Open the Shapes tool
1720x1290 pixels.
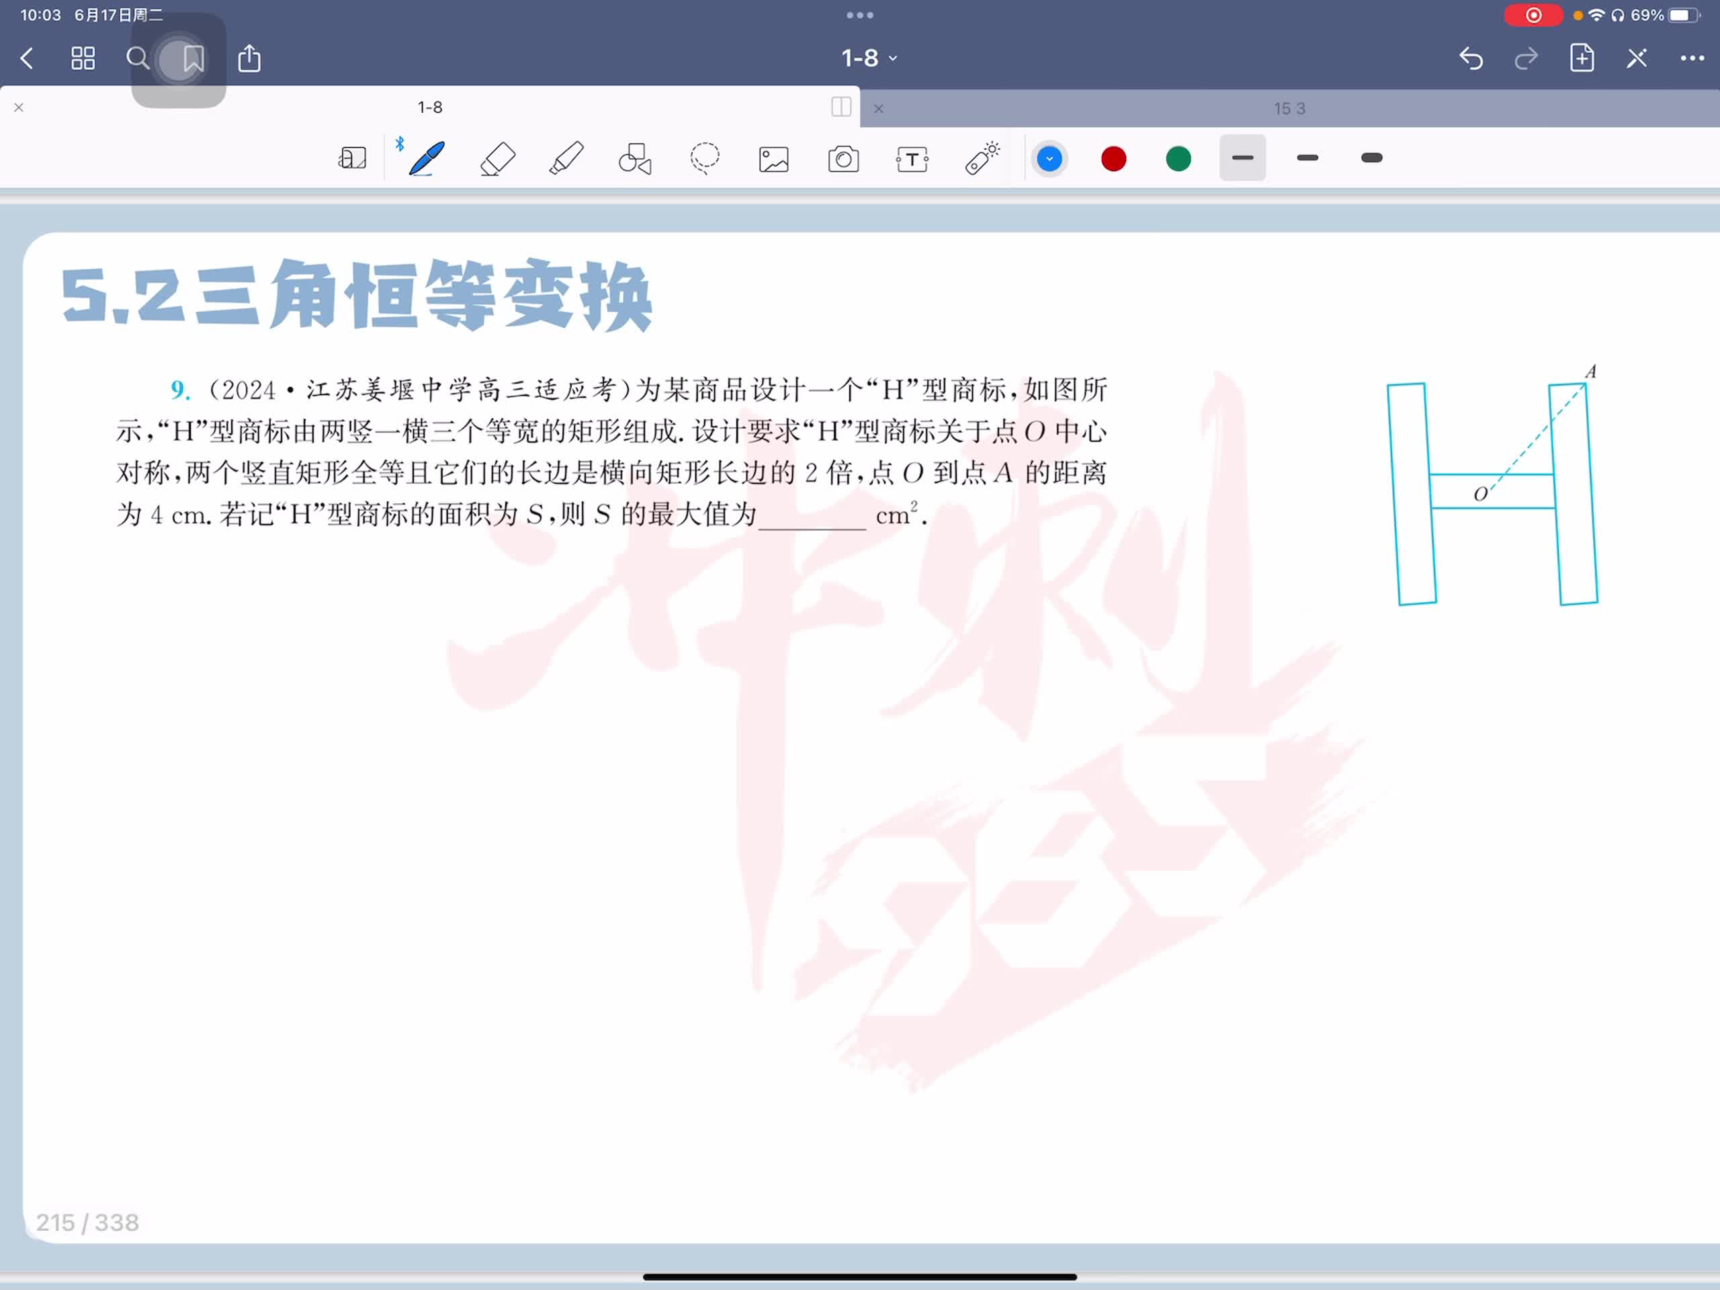(x=636, y=159)
